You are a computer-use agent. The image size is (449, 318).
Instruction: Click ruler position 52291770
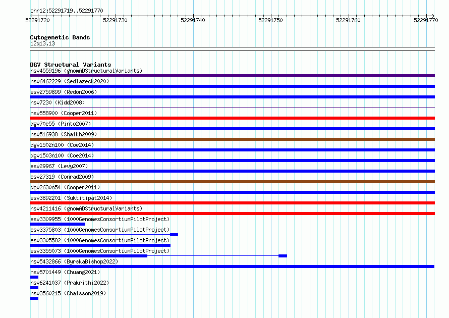coord(426,20)
